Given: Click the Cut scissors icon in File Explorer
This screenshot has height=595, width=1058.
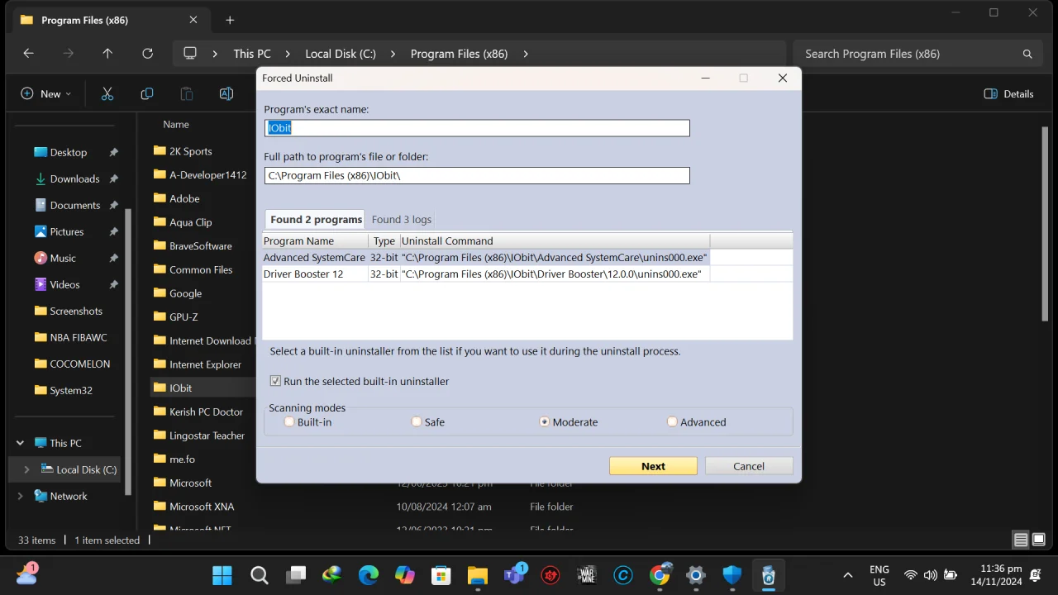Looking at the screenshot, I should 107,93.
